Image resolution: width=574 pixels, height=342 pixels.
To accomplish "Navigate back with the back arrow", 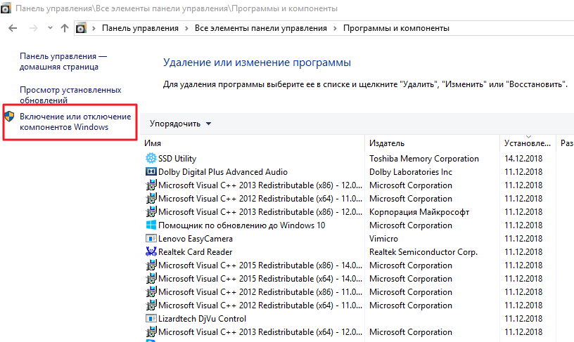I will 13,28.
